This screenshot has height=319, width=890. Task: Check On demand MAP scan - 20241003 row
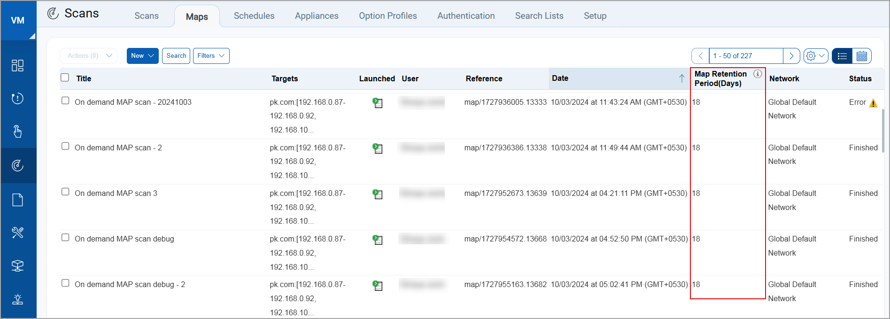65,101
